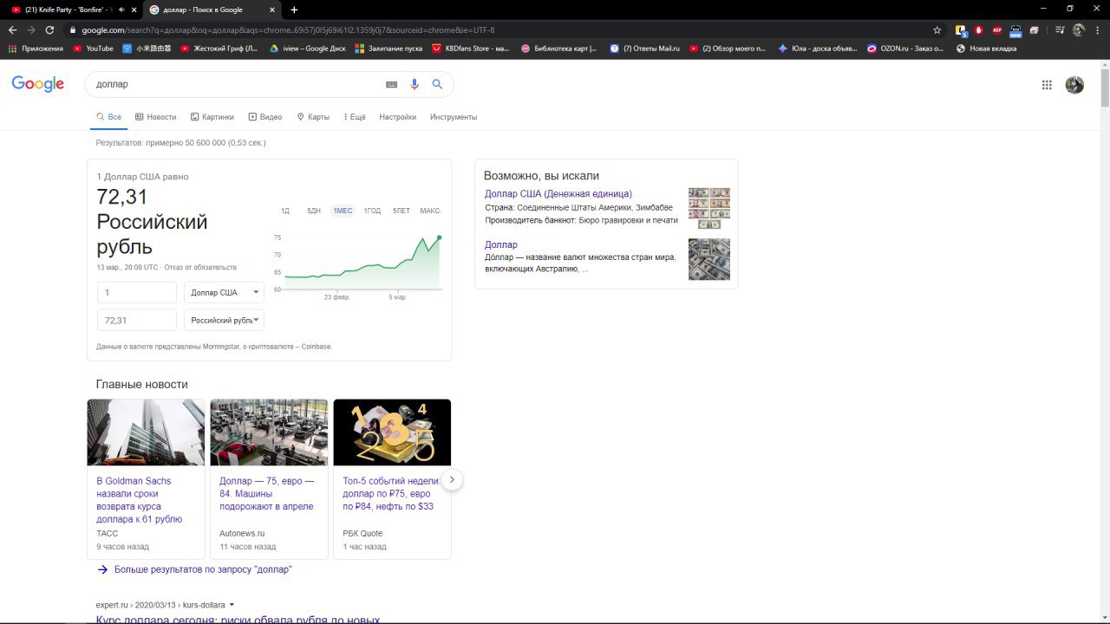Open Autonews Доллар — 75 article
The image size is (1110, 624).
(x=267, y=493)
